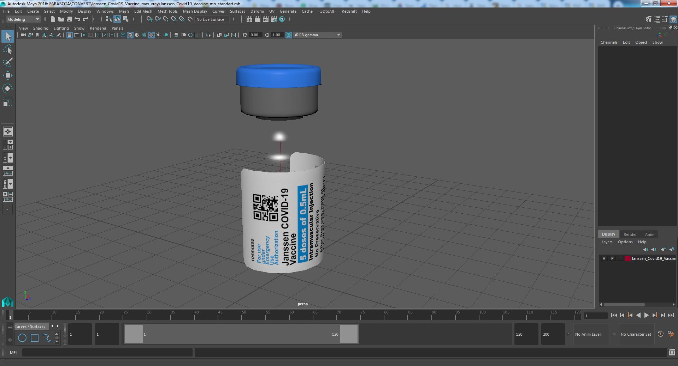The image size is (678, 366).
Task: Choose the Rotate tool
Action: (x=8, y=88)
